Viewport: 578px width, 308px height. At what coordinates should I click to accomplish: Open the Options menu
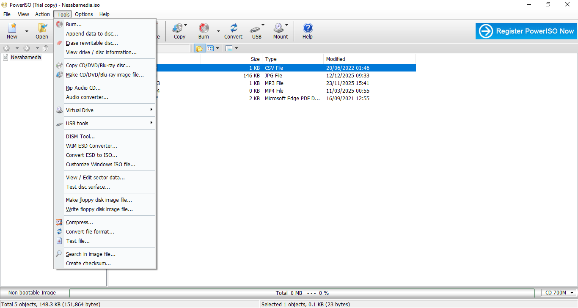pyautogui.click(x=84, y=14)
